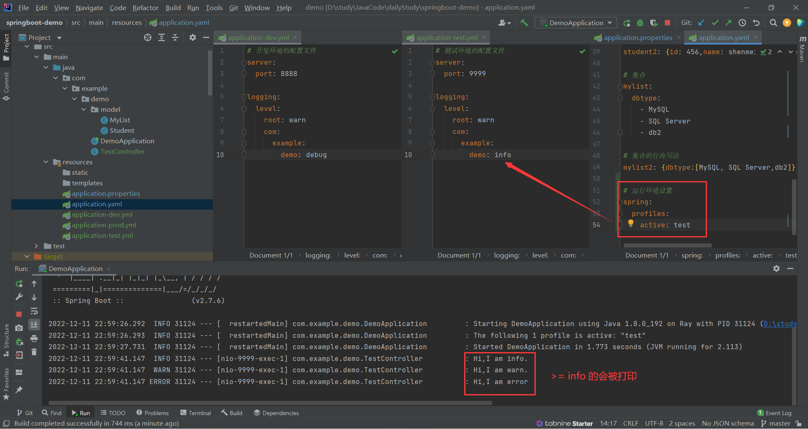The width and height of the screenshot is (808, 429).
Task: Click the application.yaml editor horizontal scrollbar
Action: [x=667, y=245]
